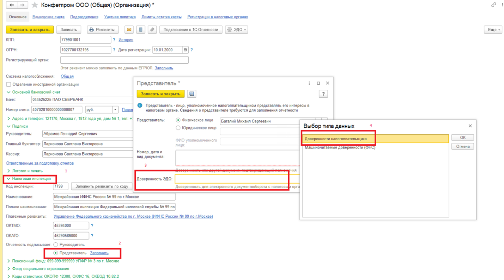The image size is (504, 280).
Task: Tick Отделение иностранной организации checkbox
Action: [x=8, y=84]
